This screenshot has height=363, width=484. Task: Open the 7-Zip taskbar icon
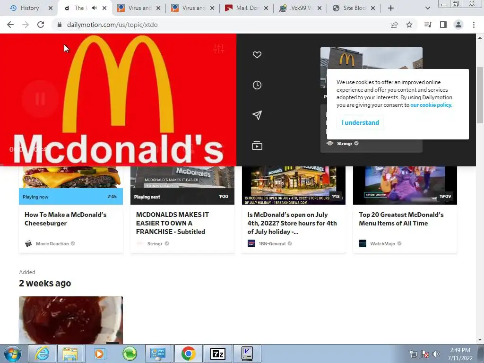click(x=217, y=354)
